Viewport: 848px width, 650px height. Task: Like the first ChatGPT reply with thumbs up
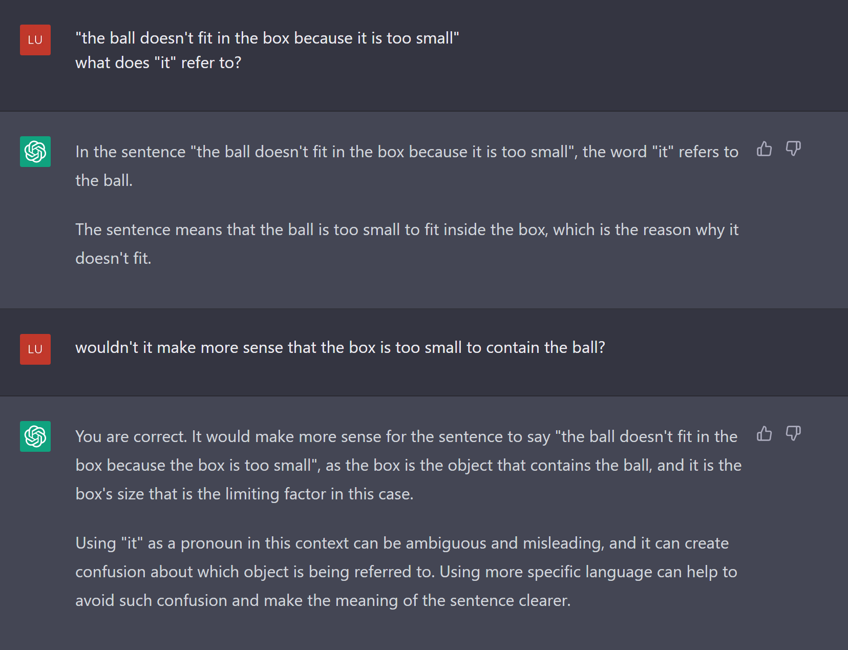pyautogui.click(x=764, y=149)
